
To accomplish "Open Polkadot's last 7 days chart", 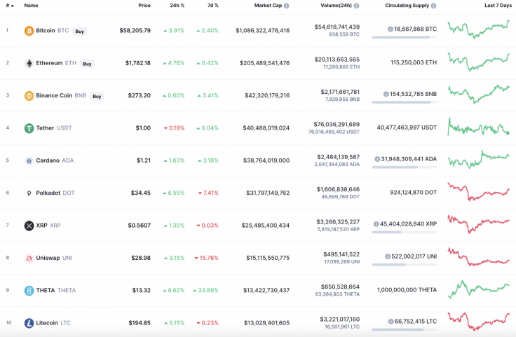I will click(479, 193).
